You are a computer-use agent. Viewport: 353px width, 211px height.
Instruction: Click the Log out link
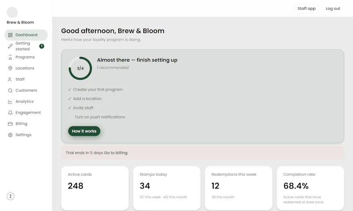pyautogui.click(x=333, y=8)
